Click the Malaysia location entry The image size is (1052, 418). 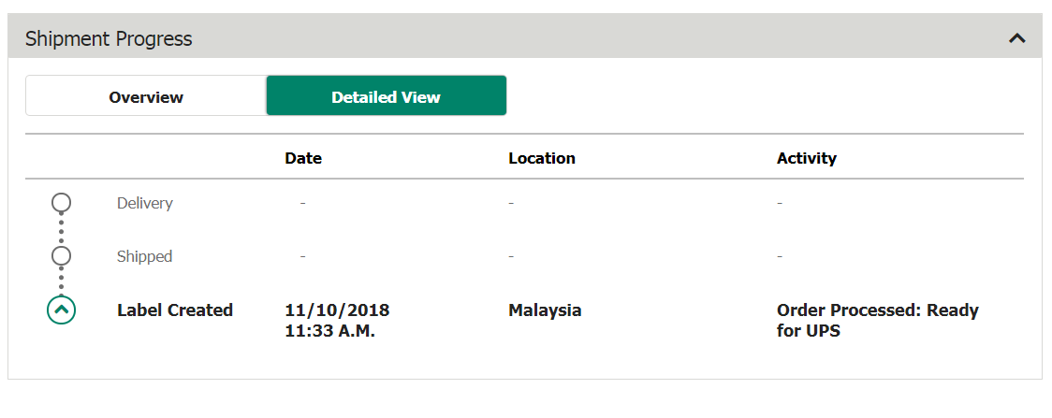tap(545, 310)
